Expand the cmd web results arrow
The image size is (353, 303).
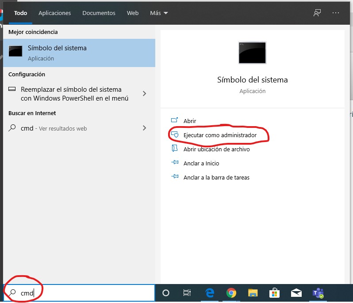[x=144, y=128]
